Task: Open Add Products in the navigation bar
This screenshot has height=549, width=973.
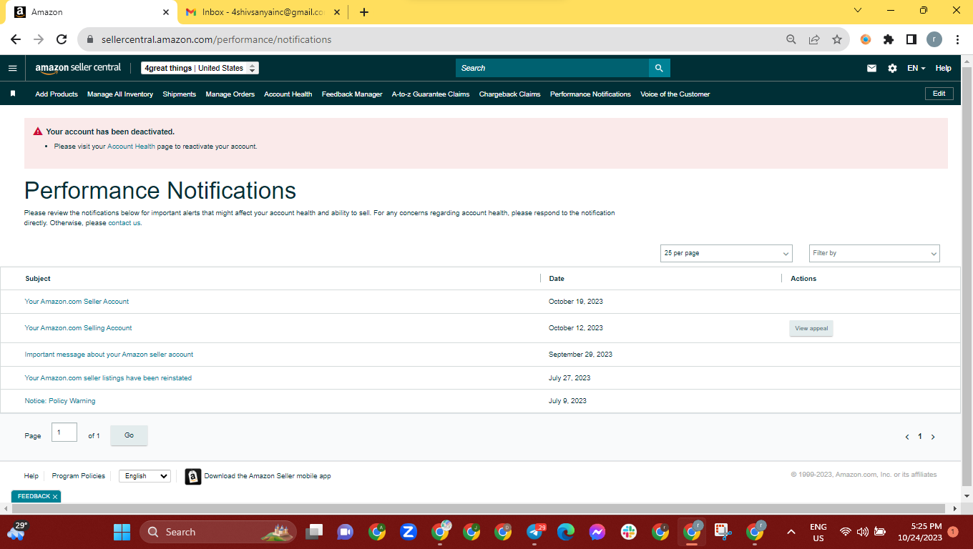Action: pyautogui.click(x=57, y=94)
